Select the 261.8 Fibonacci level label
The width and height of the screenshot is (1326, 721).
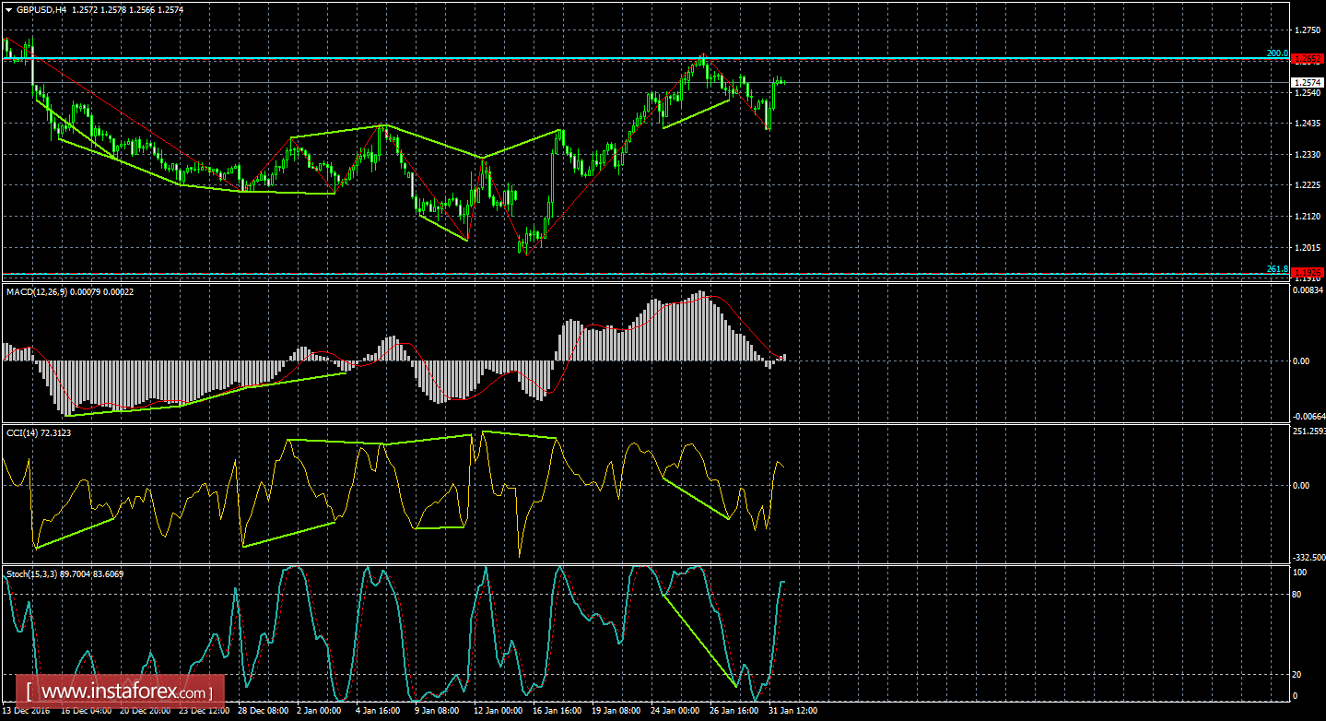coord(1277,268)
